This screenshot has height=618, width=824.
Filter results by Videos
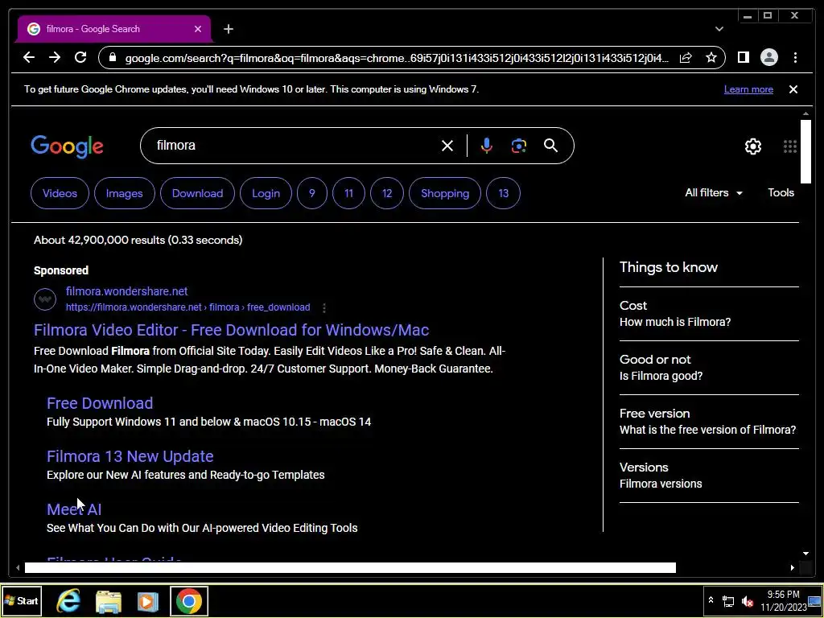click(x=60, y=193)
